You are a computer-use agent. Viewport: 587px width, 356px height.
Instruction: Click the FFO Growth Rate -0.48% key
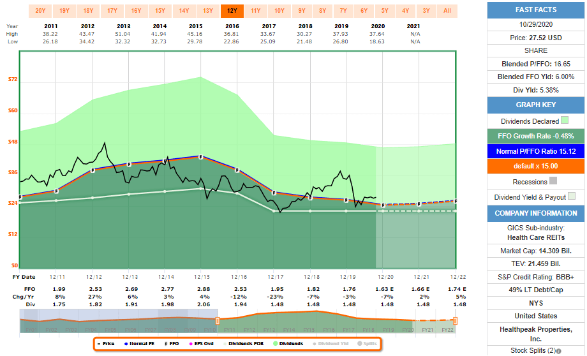point(536,137)
